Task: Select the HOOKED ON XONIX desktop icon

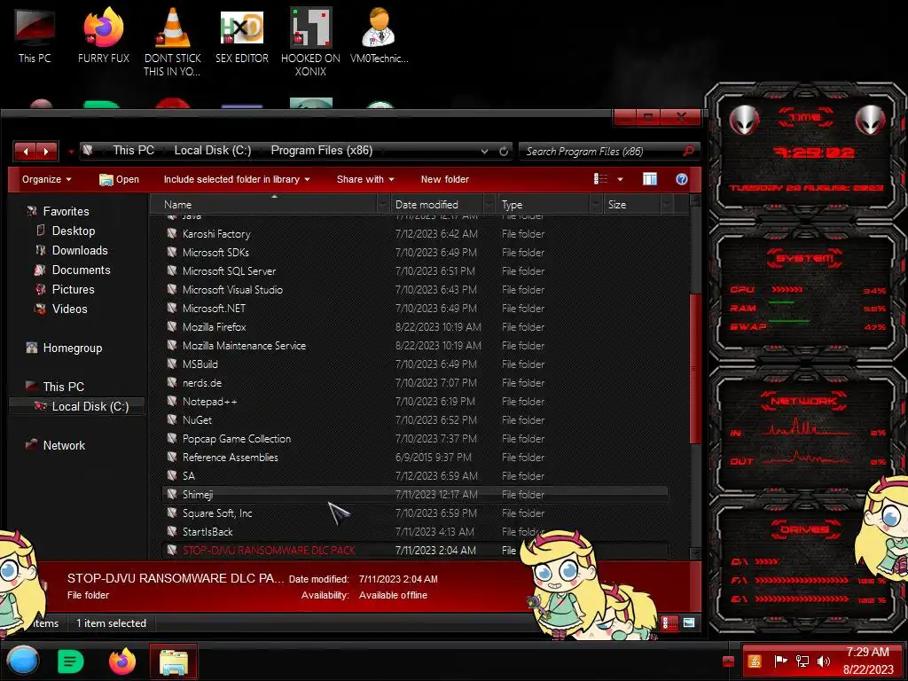Action: (x=310, y=41)
